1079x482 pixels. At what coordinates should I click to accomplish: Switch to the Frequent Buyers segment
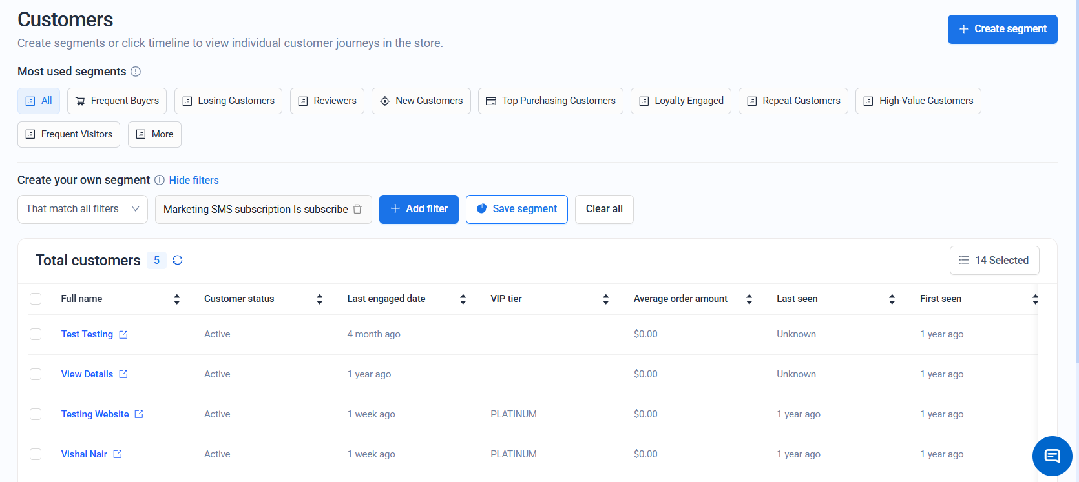pos(117,101)
